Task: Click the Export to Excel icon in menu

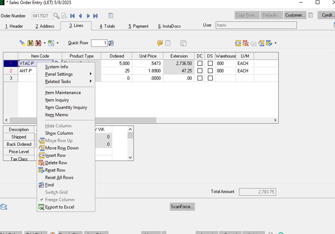Action: 41,207
